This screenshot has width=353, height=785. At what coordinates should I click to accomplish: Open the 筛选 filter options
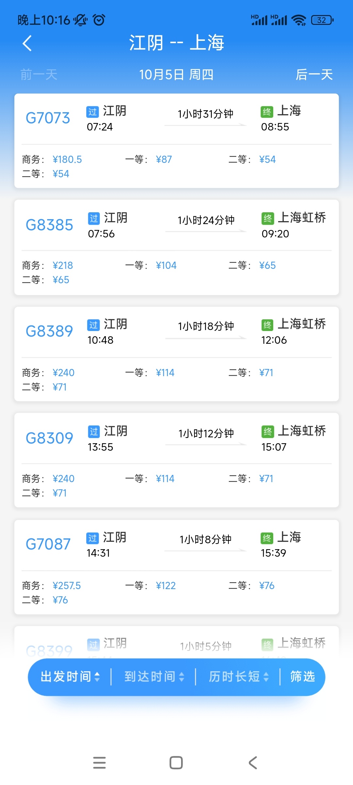(x=302, y=676)
